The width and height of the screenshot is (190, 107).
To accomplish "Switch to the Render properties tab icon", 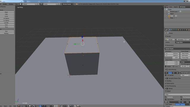I will 170,30.
